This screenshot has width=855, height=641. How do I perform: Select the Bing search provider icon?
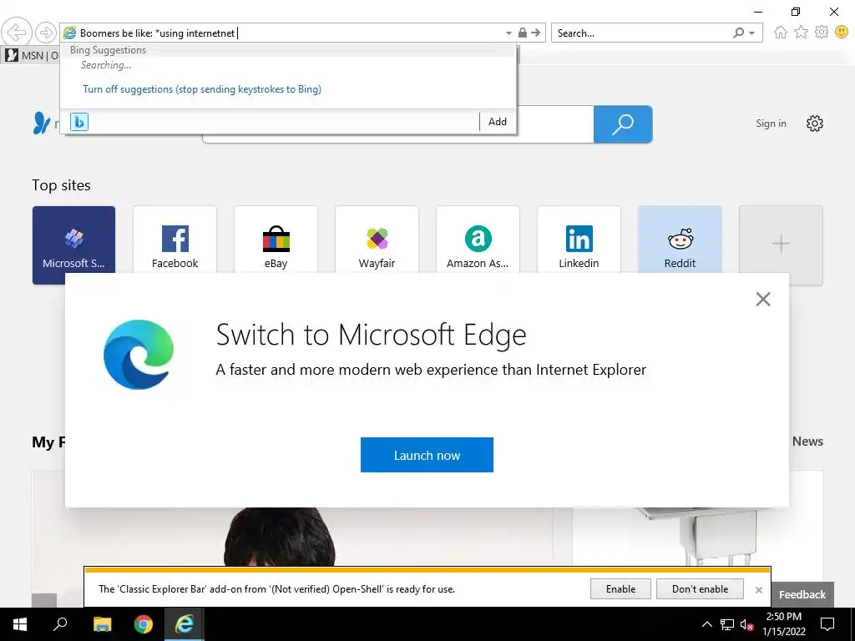pos(79,122)
